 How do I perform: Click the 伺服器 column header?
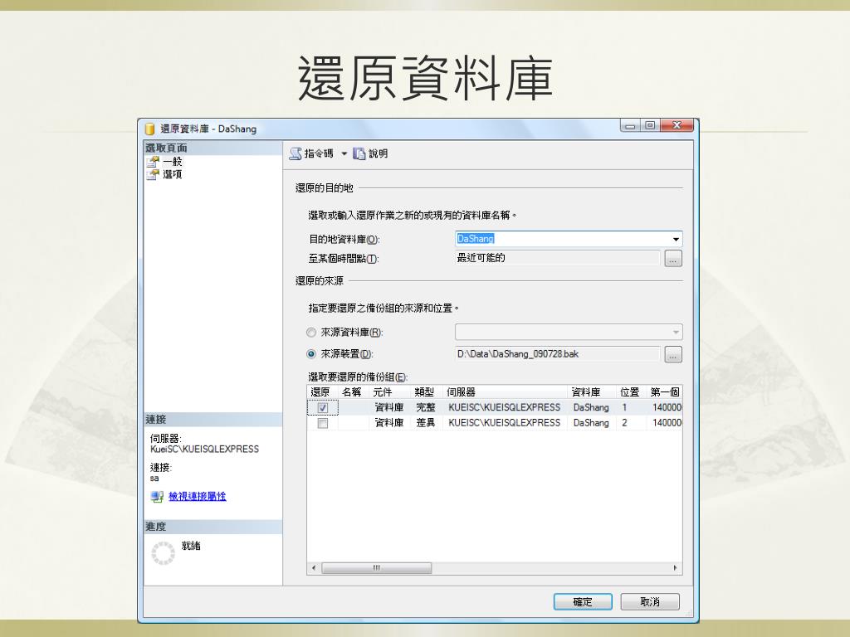(x=505, y=392)
